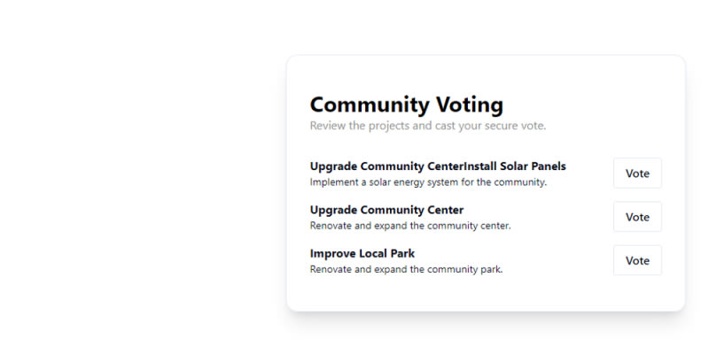Select the 'Install Solar Panels' title text
Image resolution: width=709 pixels, height=354 pixels.
click(x=515, y=166)
